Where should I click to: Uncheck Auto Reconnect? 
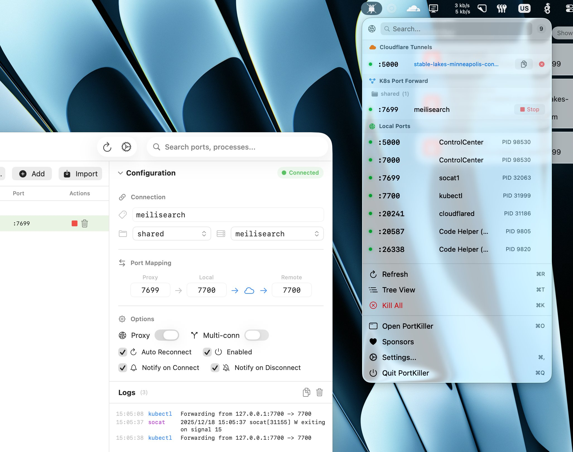click(x=123, y=352)
